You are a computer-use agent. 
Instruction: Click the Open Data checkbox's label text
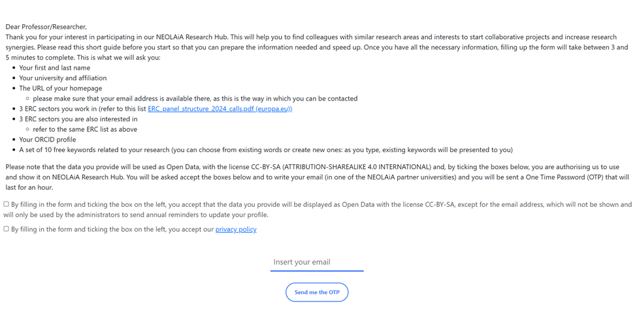(320, 209)
